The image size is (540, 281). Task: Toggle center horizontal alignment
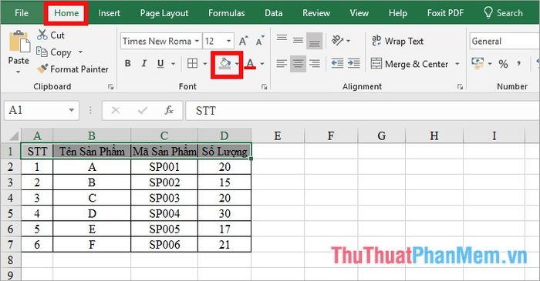coord(298,64)
